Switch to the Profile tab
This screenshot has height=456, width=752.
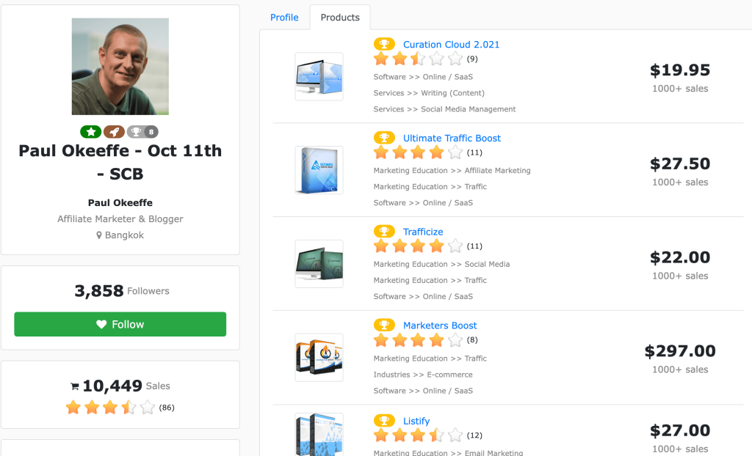[x=284, y=17]
